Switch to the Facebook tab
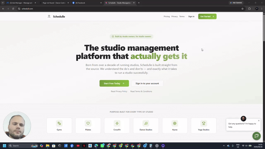Image resolution: width=265 pixels, height=149 pixels. [x=87, y=3]
